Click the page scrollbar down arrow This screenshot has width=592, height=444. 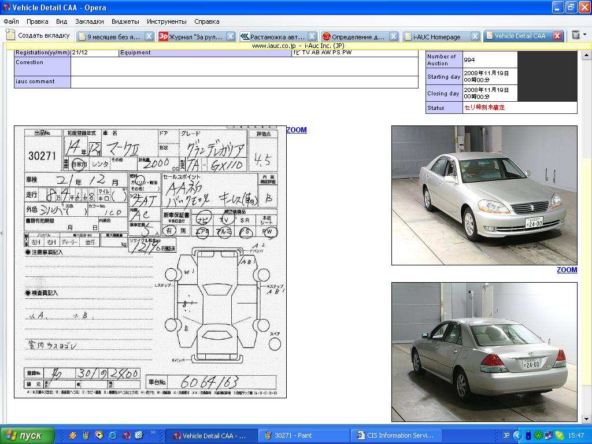pyautogui.click(x=586, y=419)
